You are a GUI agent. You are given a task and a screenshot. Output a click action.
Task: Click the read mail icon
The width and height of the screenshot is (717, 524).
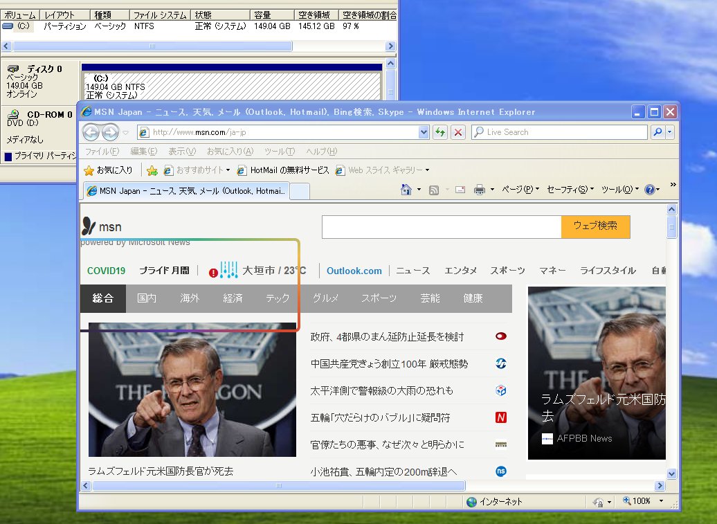coord(460,190)
